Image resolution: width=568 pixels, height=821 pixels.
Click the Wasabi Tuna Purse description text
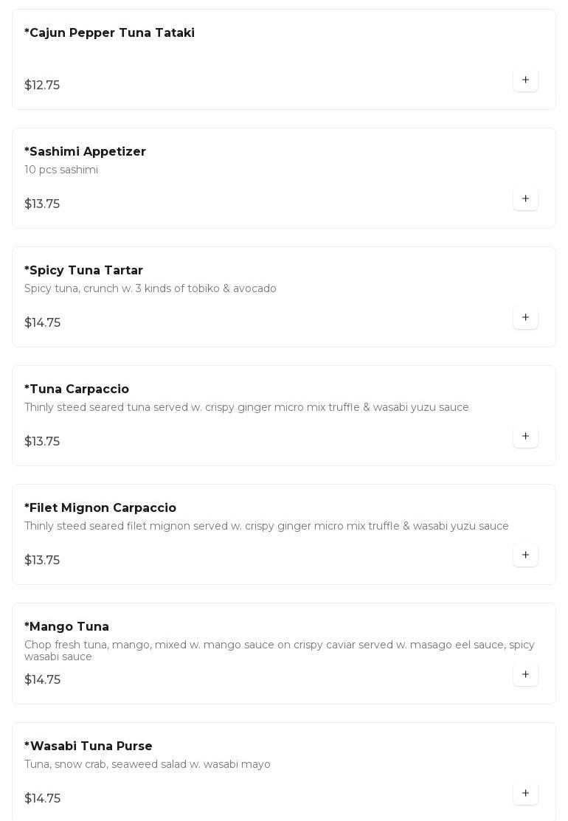pyautogui.click(x=148, y=764)
